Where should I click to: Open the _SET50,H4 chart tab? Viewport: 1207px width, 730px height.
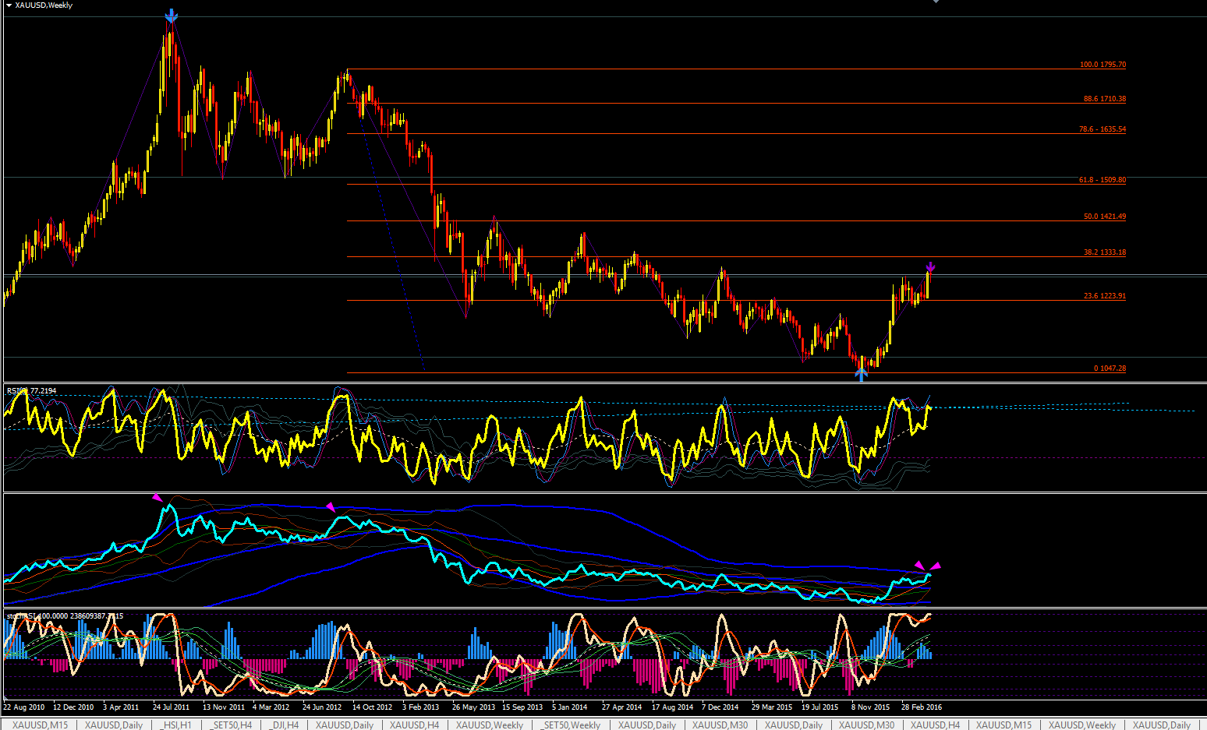(x=231, y=725)
